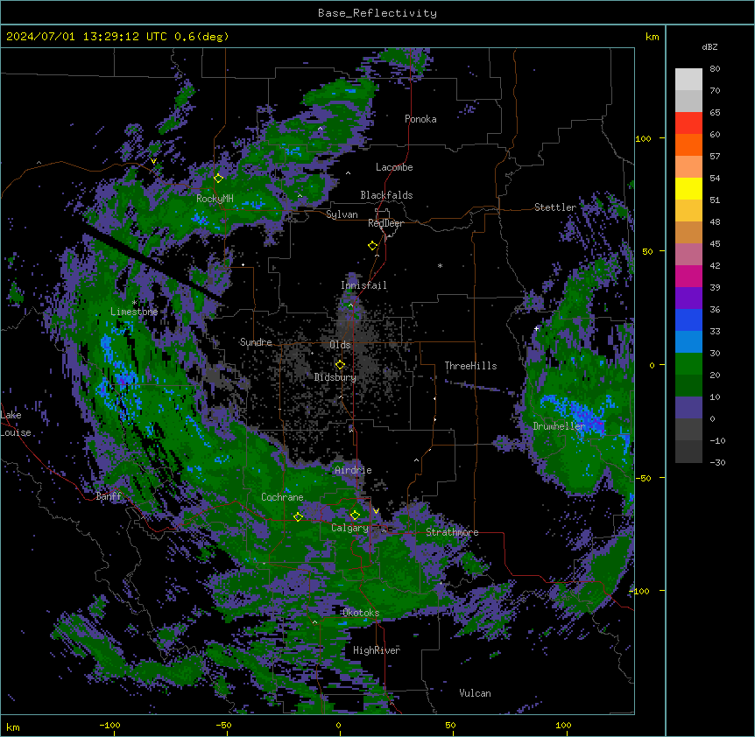Screen dimensions: 755x737
Task: Pick the slate purple 0-10 dBZ legend swatch
Action: 688,408
